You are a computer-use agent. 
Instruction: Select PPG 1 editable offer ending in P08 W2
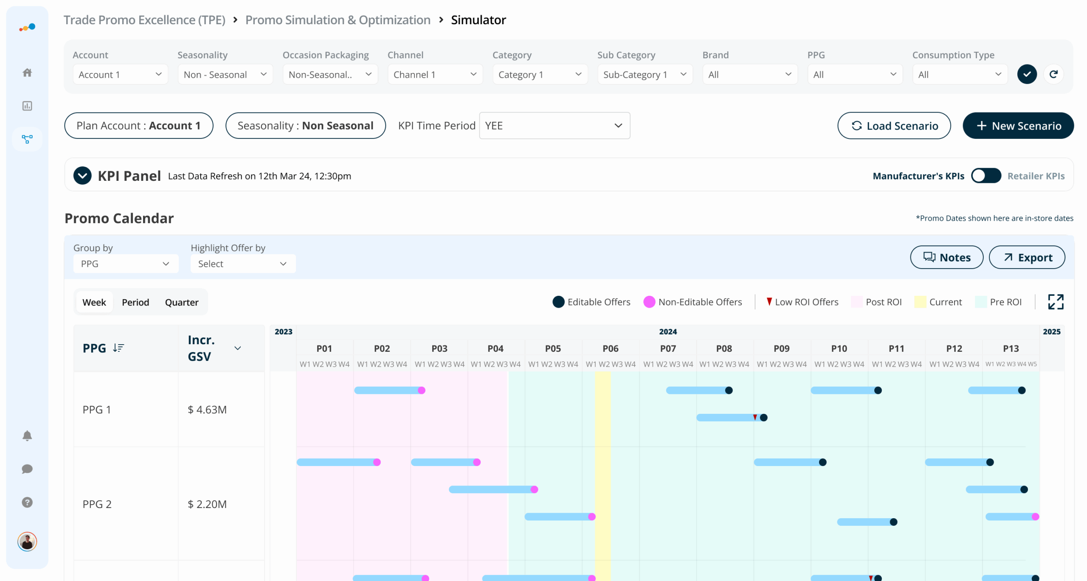click(699, 390)
